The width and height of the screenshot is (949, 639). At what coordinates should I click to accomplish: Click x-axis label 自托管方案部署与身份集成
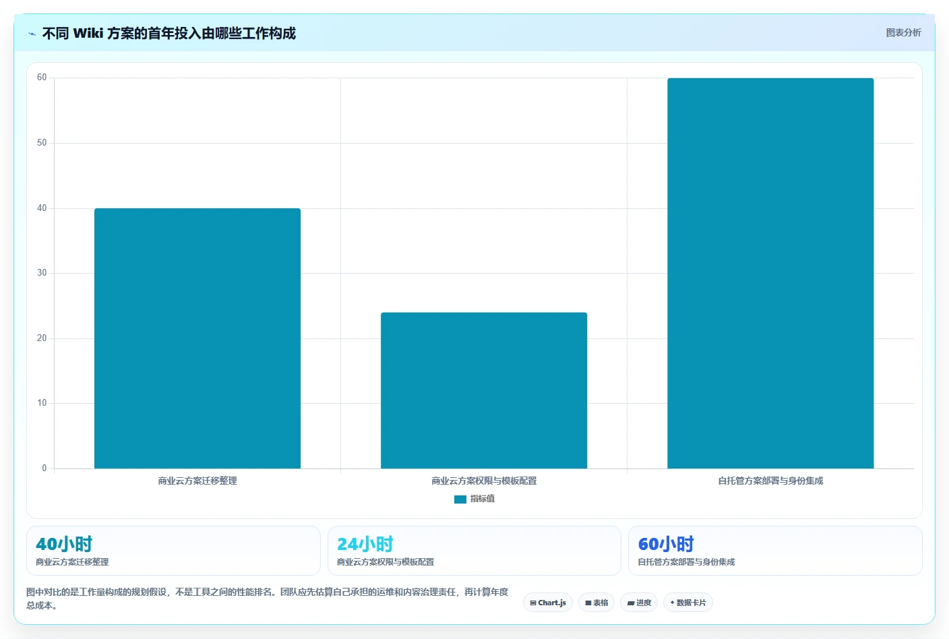pos(770,481)
